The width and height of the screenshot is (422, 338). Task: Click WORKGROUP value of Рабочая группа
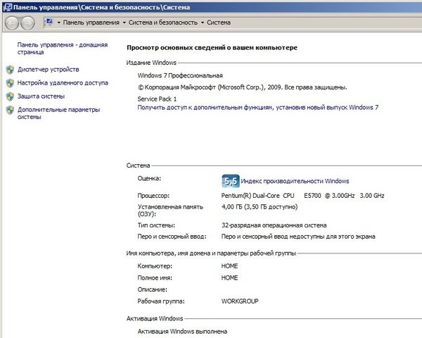tap(240, 301)
